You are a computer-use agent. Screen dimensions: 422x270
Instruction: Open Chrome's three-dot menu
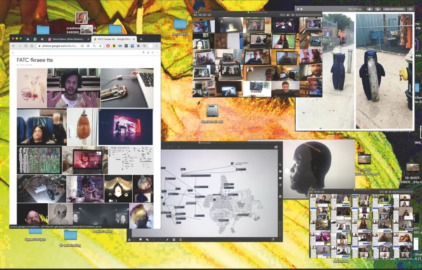click(x=157, y=46)
